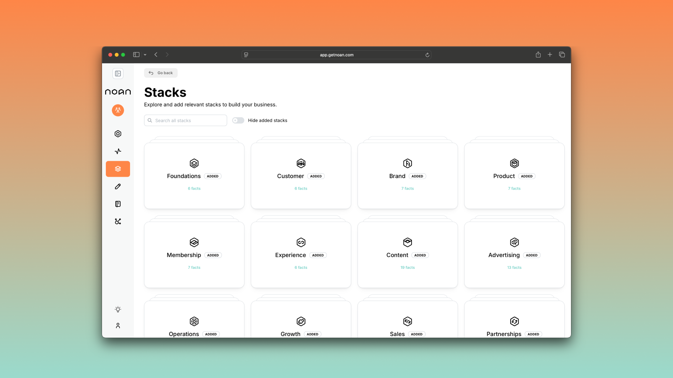Open browser sidebar dropdown chevron
This screenshot has height=378, width=673.
[145, 55]
